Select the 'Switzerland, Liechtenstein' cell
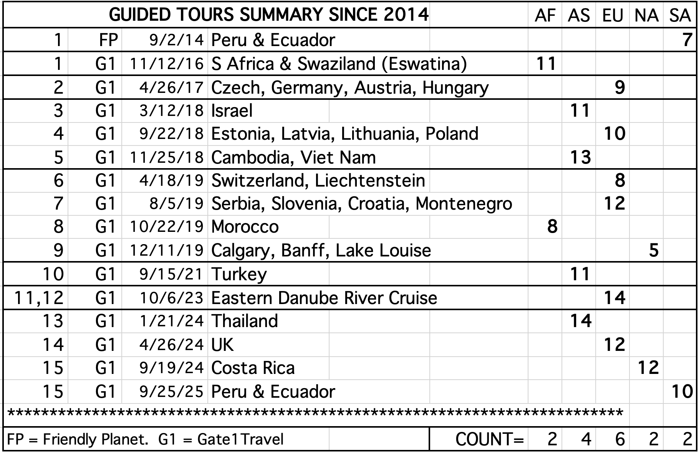 [x=318, y=180]
